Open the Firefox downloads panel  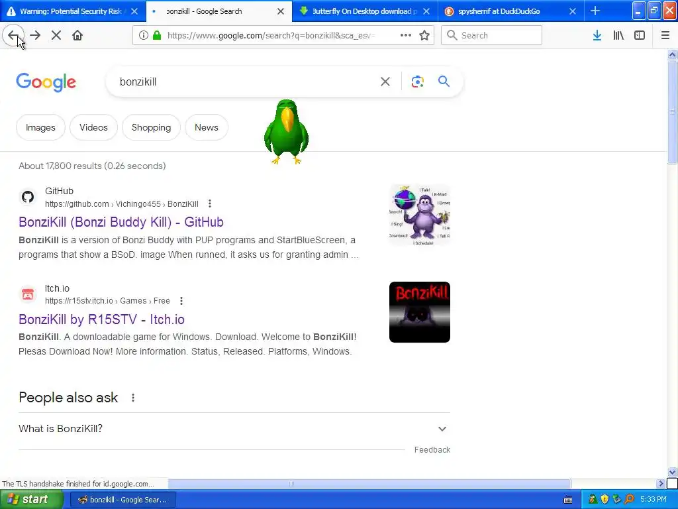click(x=597, y=36)
